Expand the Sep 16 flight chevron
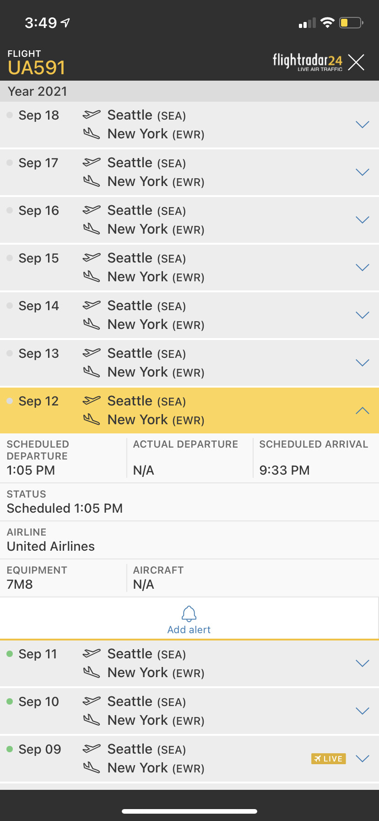Screen dimensions: 379x821 point(362,220)
